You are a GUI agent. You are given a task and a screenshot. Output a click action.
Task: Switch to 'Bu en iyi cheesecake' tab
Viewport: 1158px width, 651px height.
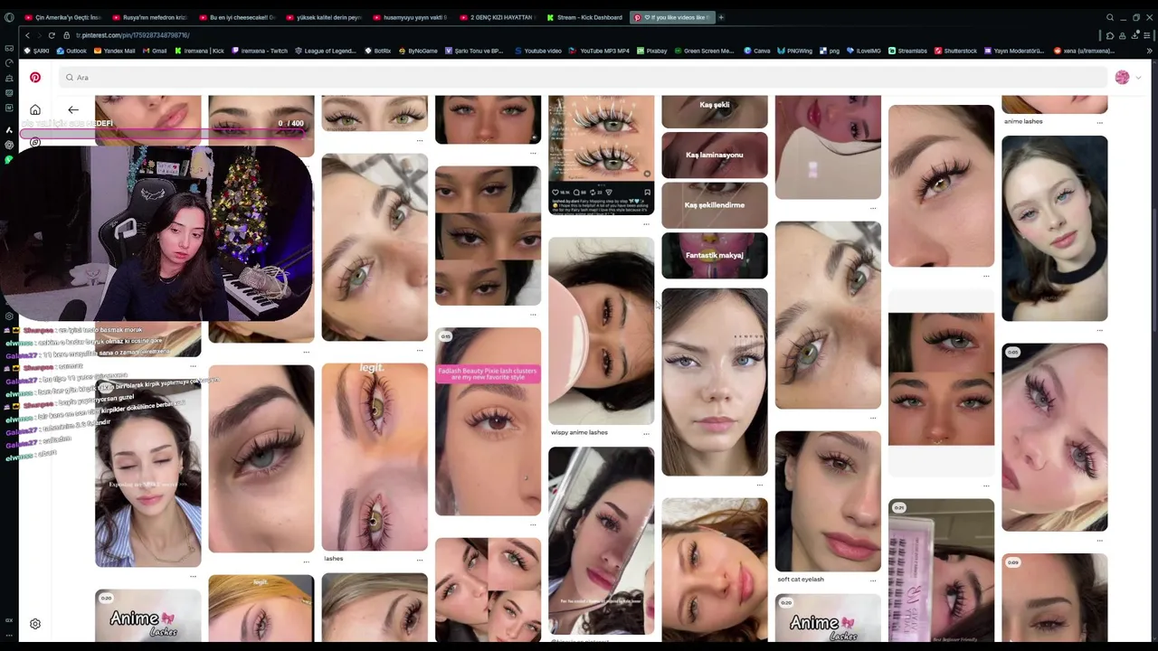pos(237,17)
